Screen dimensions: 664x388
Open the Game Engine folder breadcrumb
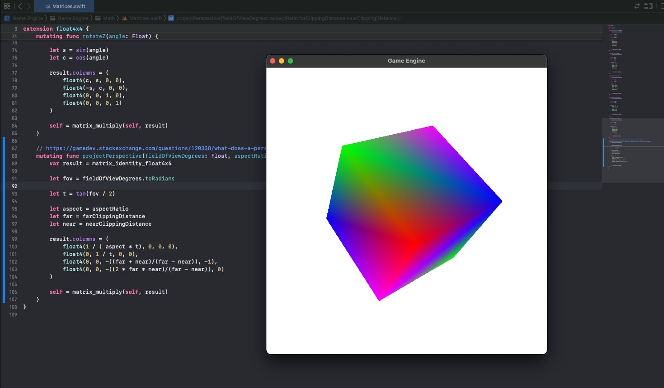tap(73, 18)
